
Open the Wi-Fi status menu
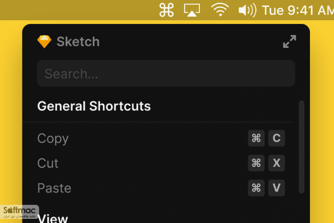(x=220, y=10)
